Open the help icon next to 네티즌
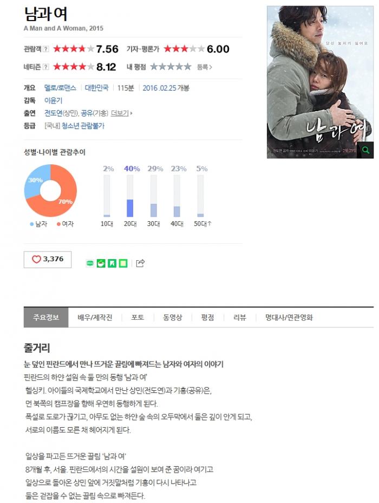 pyautogui.click(x=46, y=67)
